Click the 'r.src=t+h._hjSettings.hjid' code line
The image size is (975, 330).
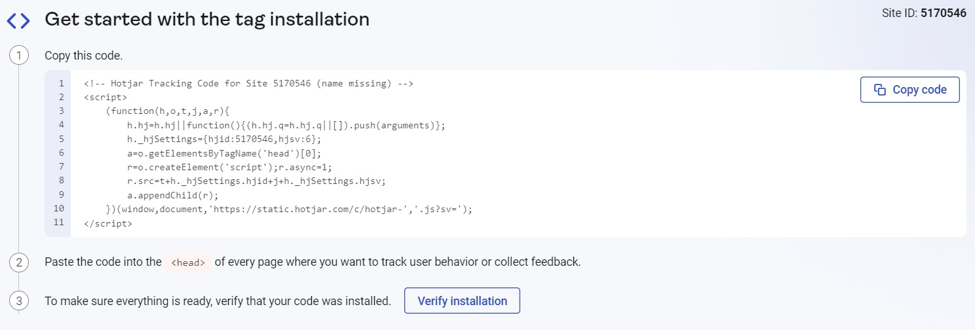257,181
